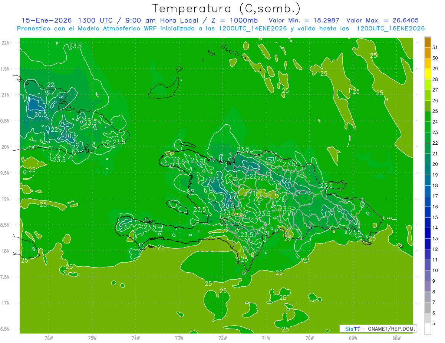The height and width of the screenshot is (343, 445).
Task: Select the blue legend band between 16 and 17
Action: pos(428,202)
